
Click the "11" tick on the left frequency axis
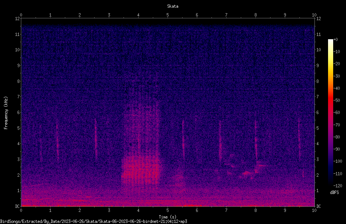click(17, 34)
